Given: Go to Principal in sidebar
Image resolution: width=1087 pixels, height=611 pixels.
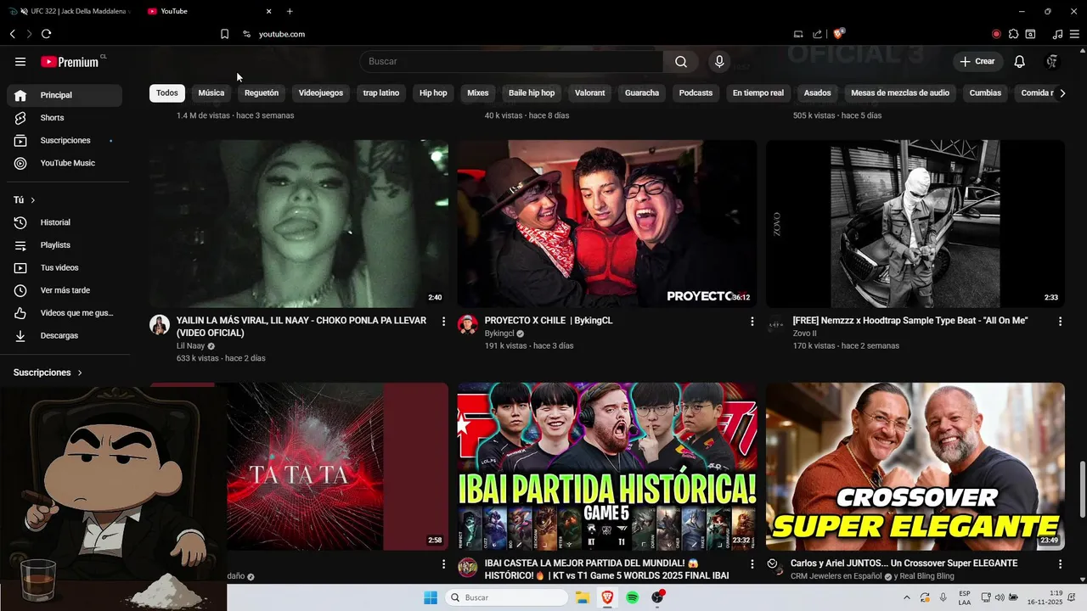Looking at the screenshot, I should 65,95.
